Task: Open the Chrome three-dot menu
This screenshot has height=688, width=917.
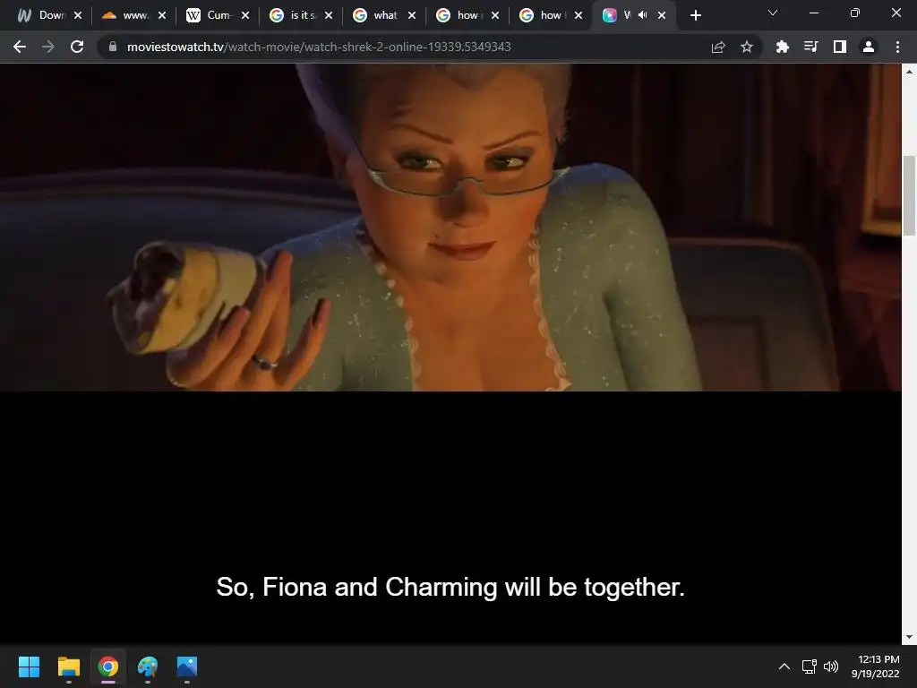Action: point(897,47)
